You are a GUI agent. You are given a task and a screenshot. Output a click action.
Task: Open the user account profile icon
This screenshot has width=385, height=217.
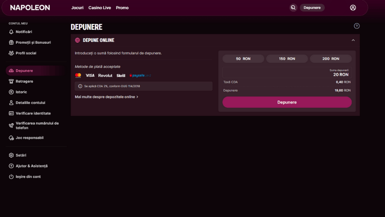(353, 8)
